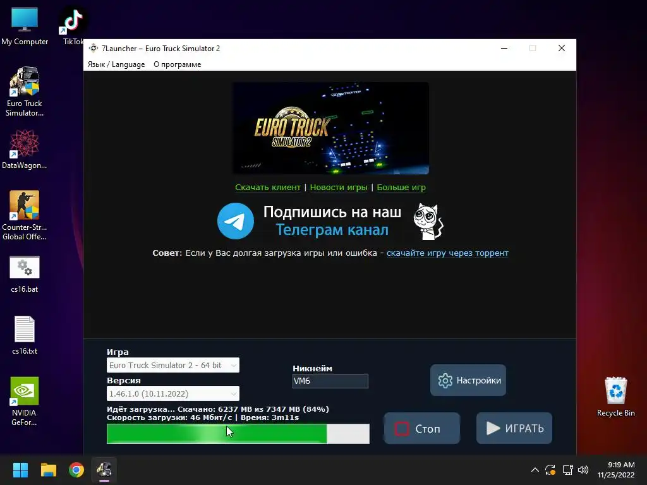Open the Больше игр link

pos(401,187)
